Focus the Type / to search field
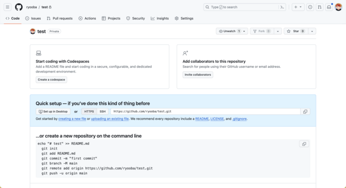This screenshot has width=346, height=188. 244,7
